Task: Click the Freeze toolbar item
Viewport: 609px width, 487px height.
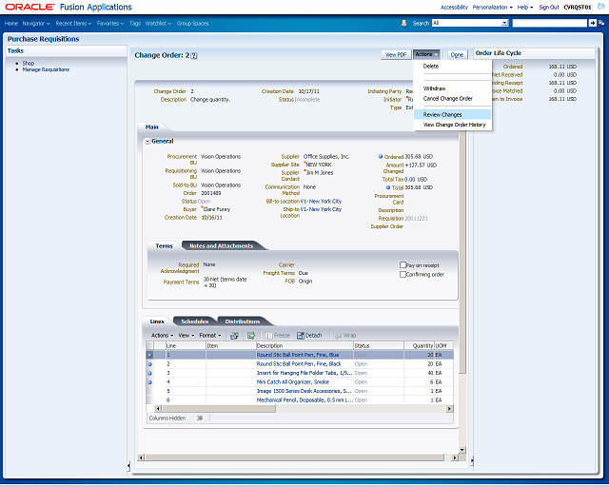Action: point(278,336)
